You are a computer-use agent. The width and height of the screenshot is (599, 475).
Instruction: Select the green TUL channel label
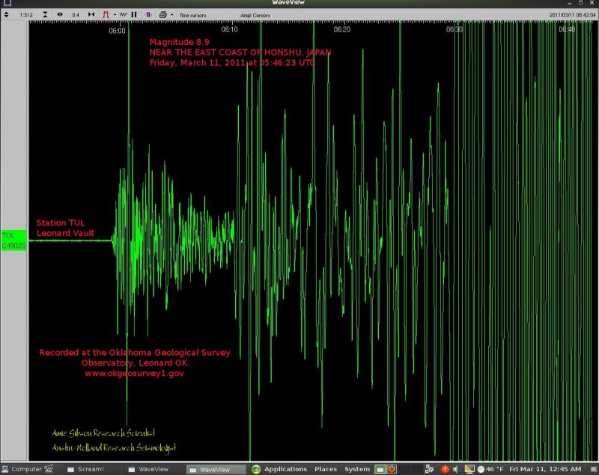(x=13, y=240)
